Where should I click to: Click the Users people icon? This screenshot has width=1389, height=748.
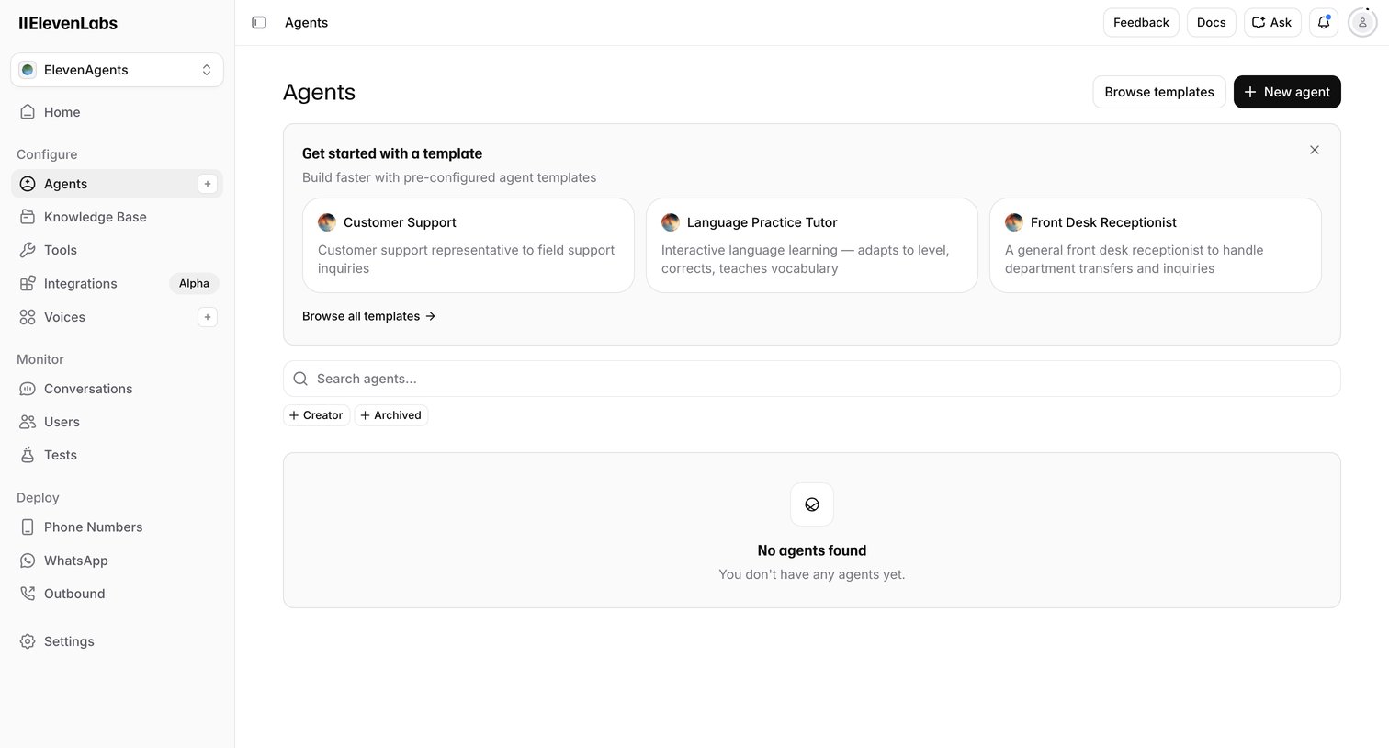pos(28,422)
